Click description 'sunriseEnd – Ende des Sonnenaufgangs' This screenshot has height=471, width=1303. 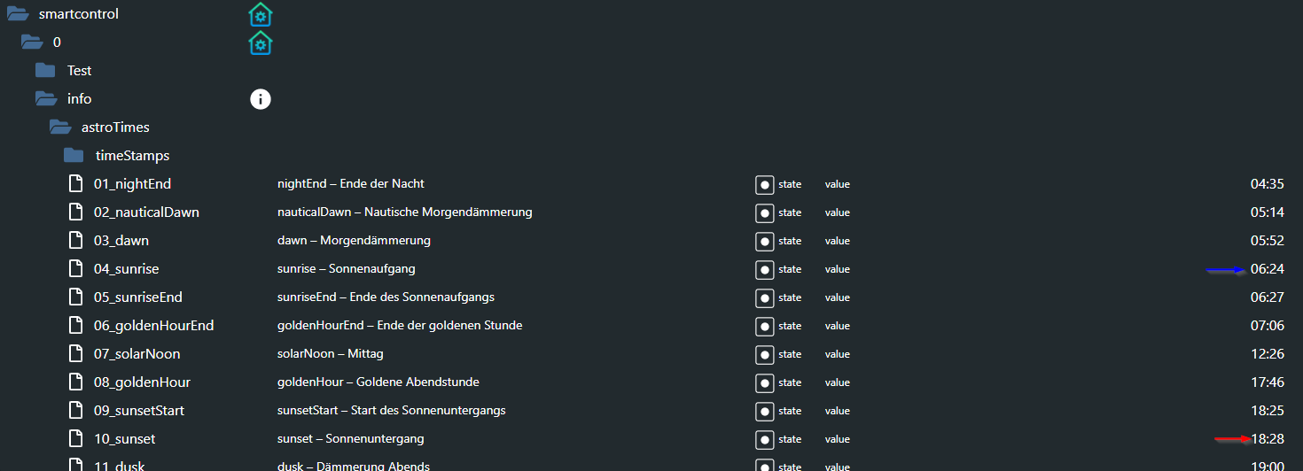click(386, 297)
